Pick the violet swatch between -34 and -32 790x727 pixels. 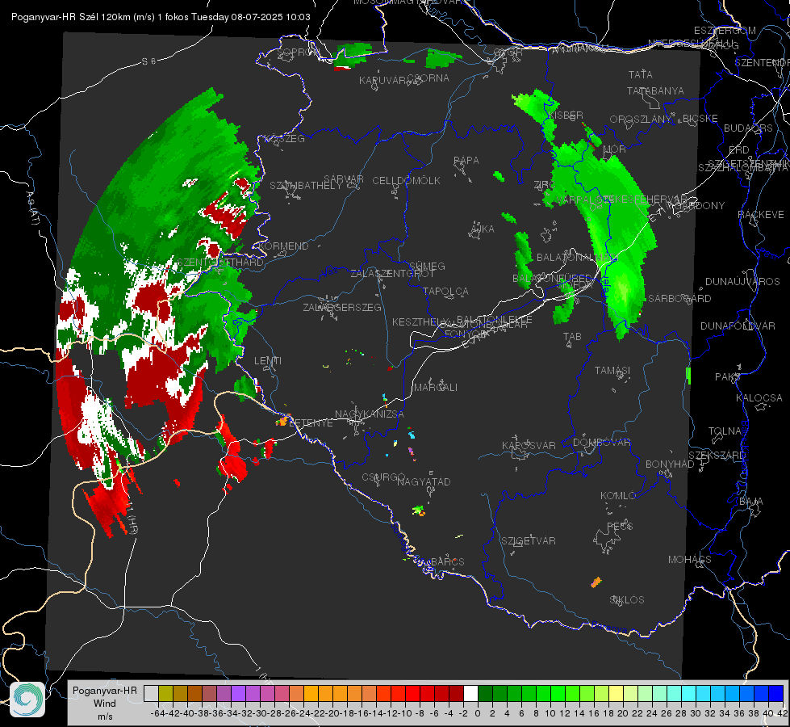pyautogui.click(x=238, y=694)
